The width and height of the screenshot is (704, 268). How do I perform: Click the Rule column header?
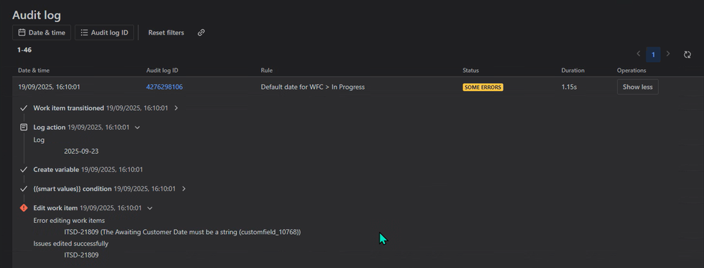click(x=267, y=71)
